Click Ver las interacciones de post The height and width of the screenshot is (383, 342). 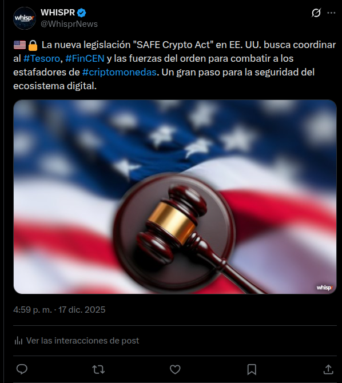coord(82,341)
